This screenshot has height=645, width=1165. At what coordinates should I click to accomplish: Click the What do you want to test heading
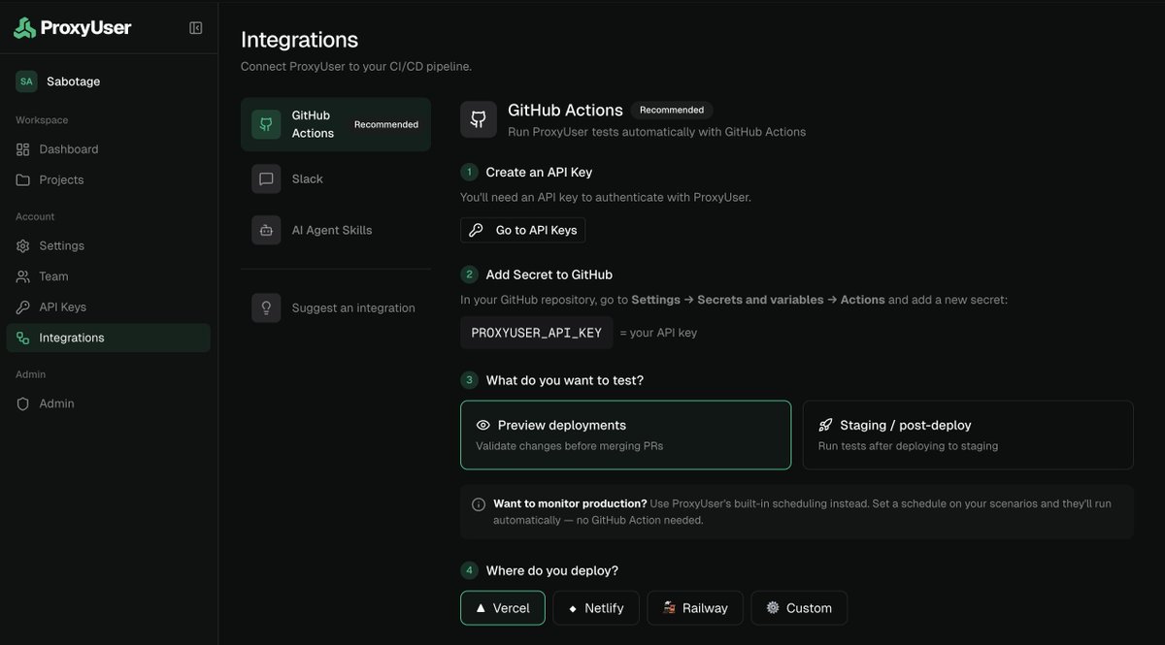coord(565,380)
